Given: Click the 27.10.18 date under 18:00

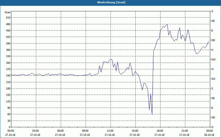Looking at the screenshot, I should [159, 135].
